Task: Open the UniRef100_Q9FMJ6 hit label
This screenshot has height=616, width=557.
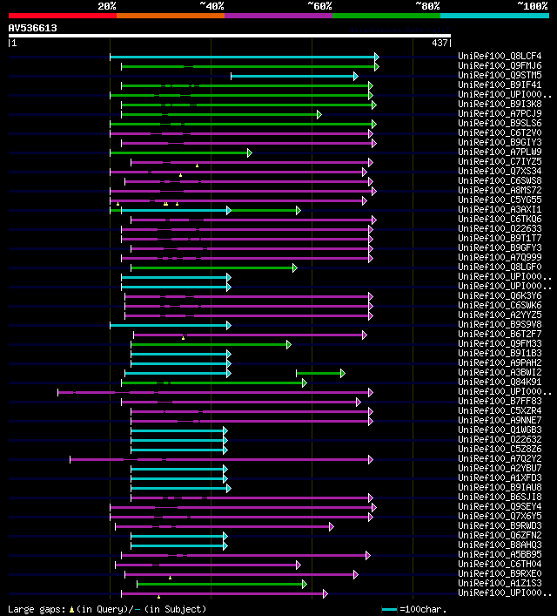Action: [500, 65]
